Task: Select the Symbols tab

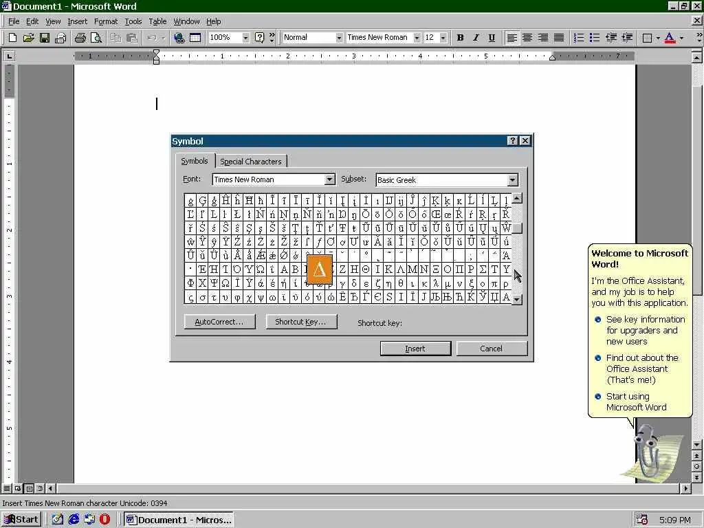Action: pyautogui.click(x=195, y=161)
